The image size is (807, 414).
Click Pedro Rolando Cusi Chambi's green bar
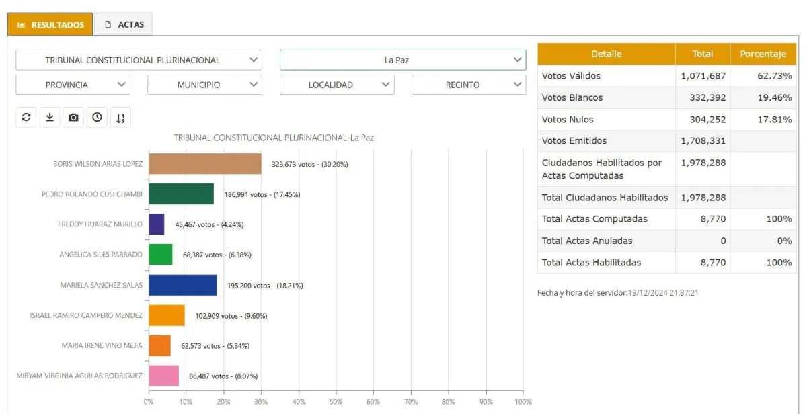[x=181, y=194]
